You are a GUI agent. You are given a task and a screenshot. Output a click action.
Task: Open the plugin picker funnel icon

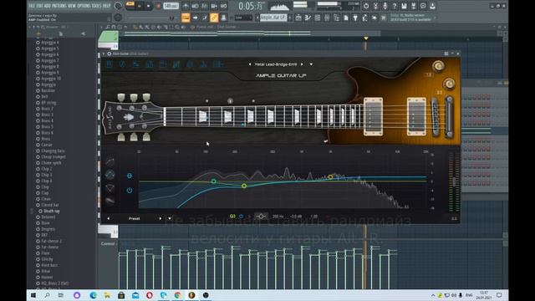click(x=355, y=18)
